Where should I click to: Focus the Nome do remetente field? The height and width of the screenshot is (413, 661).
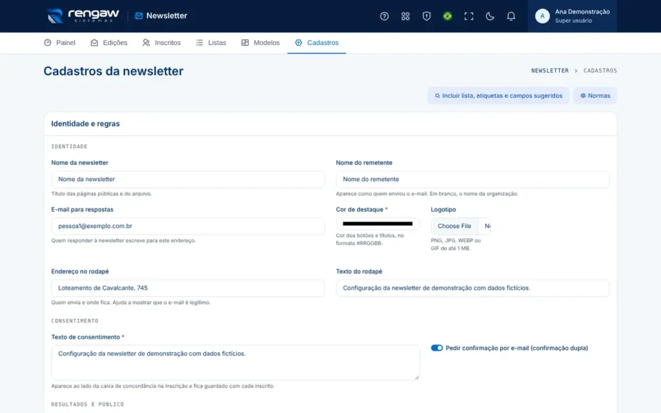click(472, 179)
